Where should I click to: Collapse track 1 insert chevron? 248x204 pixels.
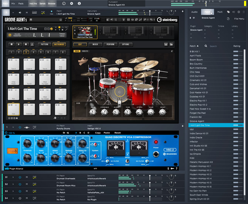coord(13,127)
